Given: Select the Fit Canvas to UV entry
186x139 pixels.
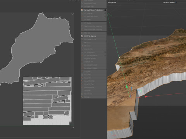Looking at the screenshot, I should click(94, 39).
